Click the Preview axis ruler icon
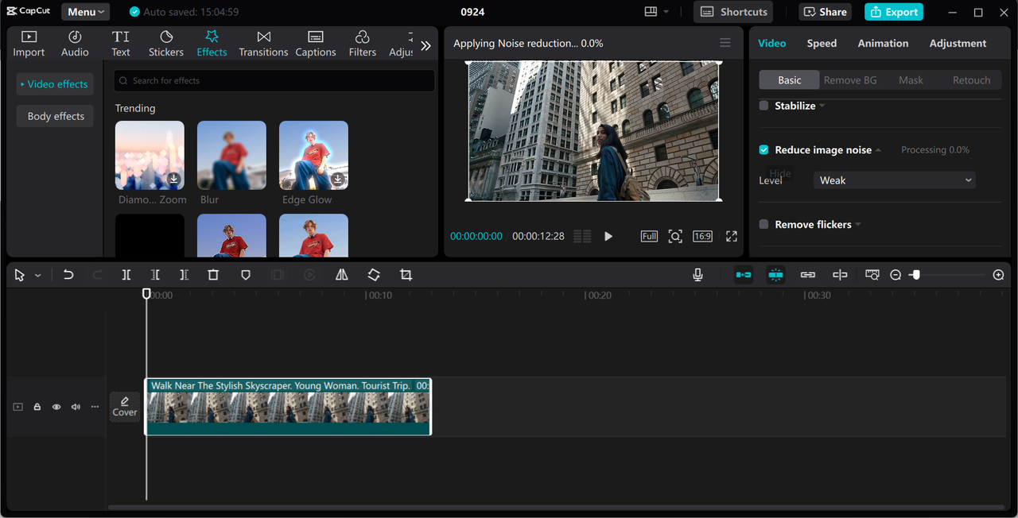The image size is (1018, 518). click(872, 275)
